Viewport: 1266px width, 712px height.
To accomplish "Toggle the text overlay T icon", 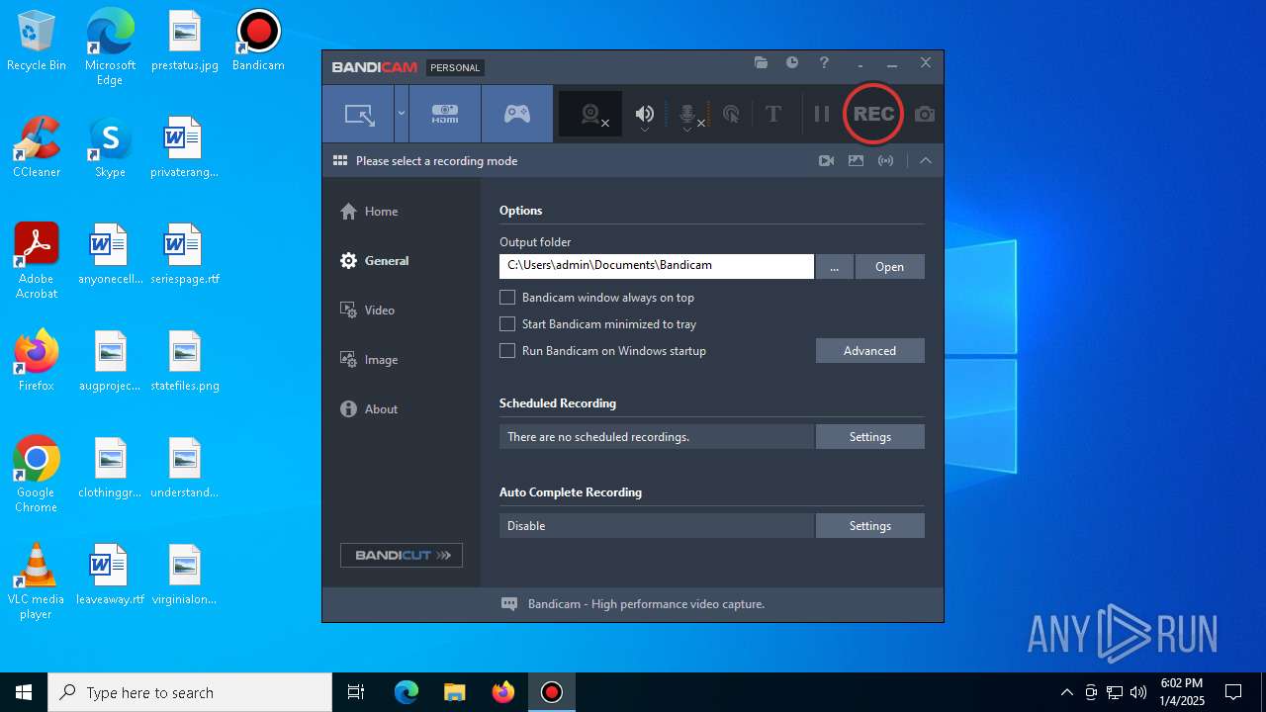I will pyautogui.click(x=773, y=114).
